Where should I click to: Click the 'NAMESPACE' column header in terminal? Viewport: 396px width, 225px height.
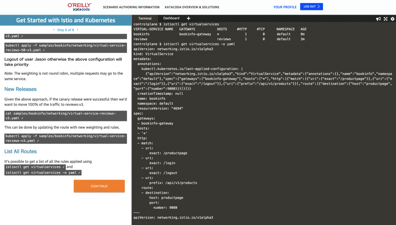285,29
